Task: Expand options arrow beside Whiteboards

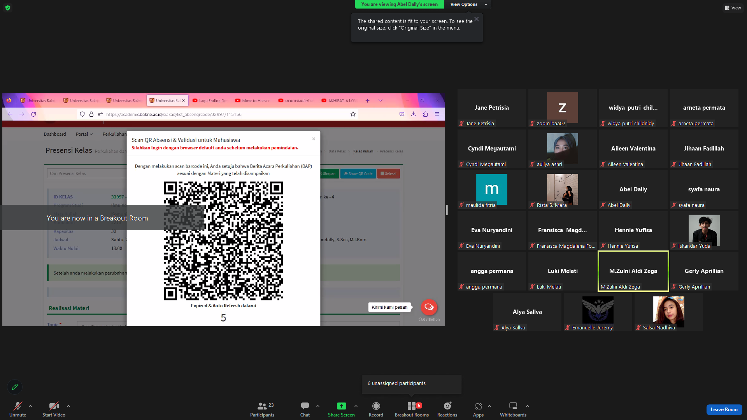Action: (x=528, y=406)
